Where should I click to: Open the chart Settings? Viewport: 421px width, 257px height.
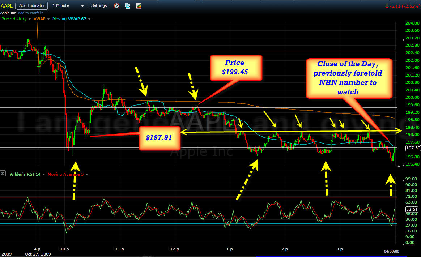[99, 6]
